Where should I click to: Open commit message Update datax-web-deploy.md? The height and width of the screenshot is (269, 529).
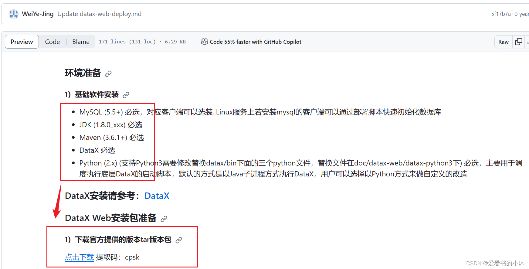[x=100, y=14]
